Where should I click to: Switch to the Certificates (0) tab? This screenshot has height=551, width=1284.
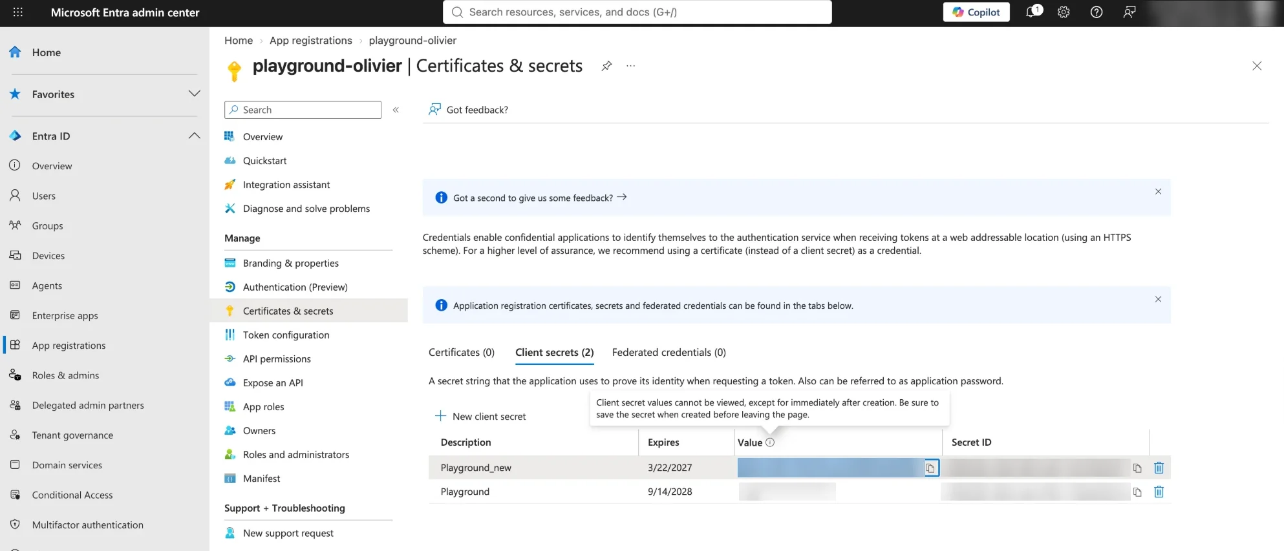click(462, 352)
